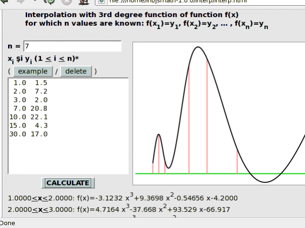This screenshot has height=228, width=305.
Task: Click the data row '10.0 22.1'
Action: tap(28, 117)
